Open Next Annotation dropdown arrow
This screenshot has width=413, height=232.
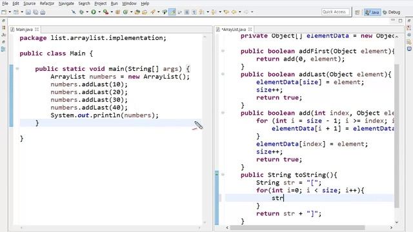pos(208,12)
